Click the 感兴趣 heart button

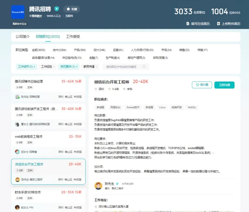click(x=202, y=85)
